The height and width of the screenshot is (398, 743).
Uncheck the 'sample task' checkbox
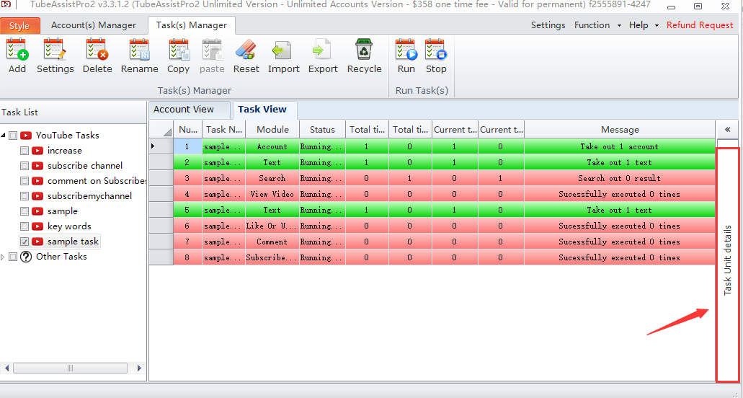25,242
